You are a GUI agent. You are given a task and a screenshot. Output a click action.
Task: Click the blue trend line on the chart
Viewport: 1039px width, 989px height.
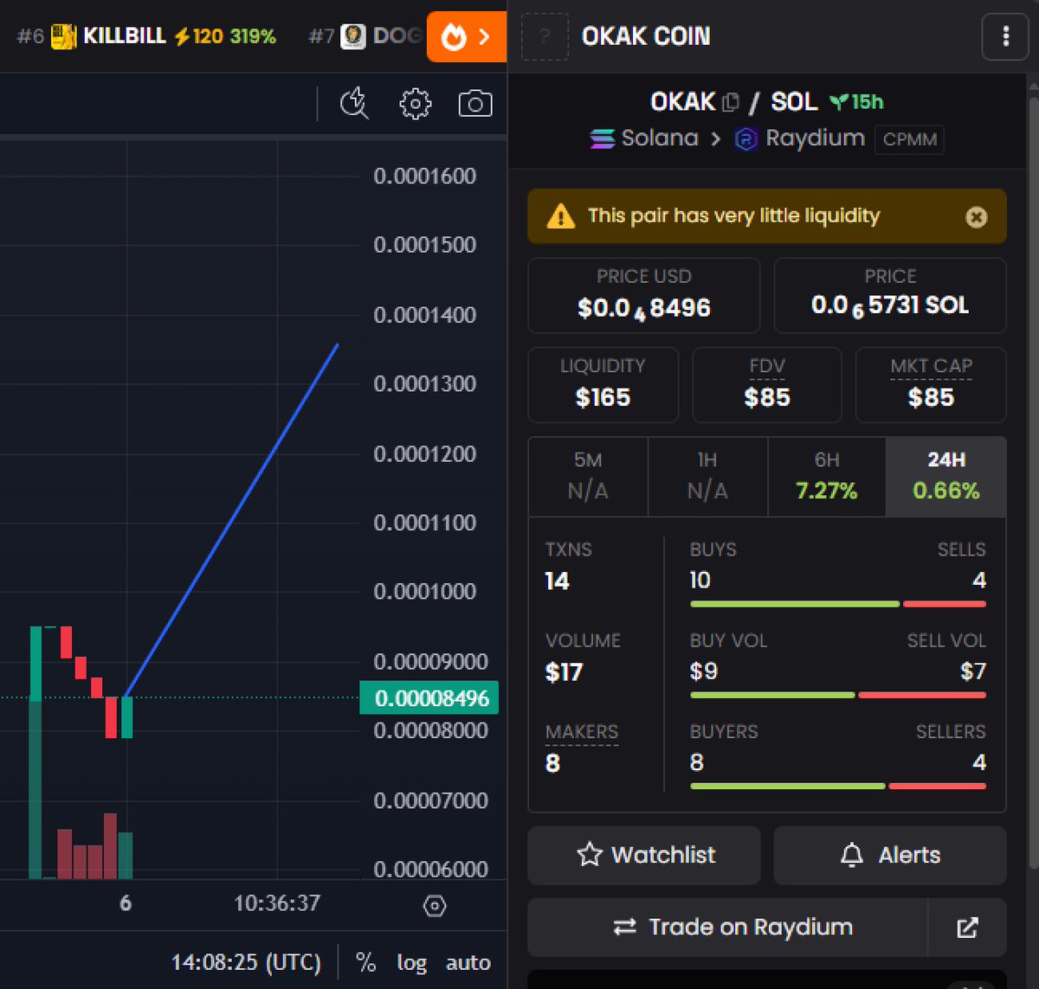click(x=232, y=521)
